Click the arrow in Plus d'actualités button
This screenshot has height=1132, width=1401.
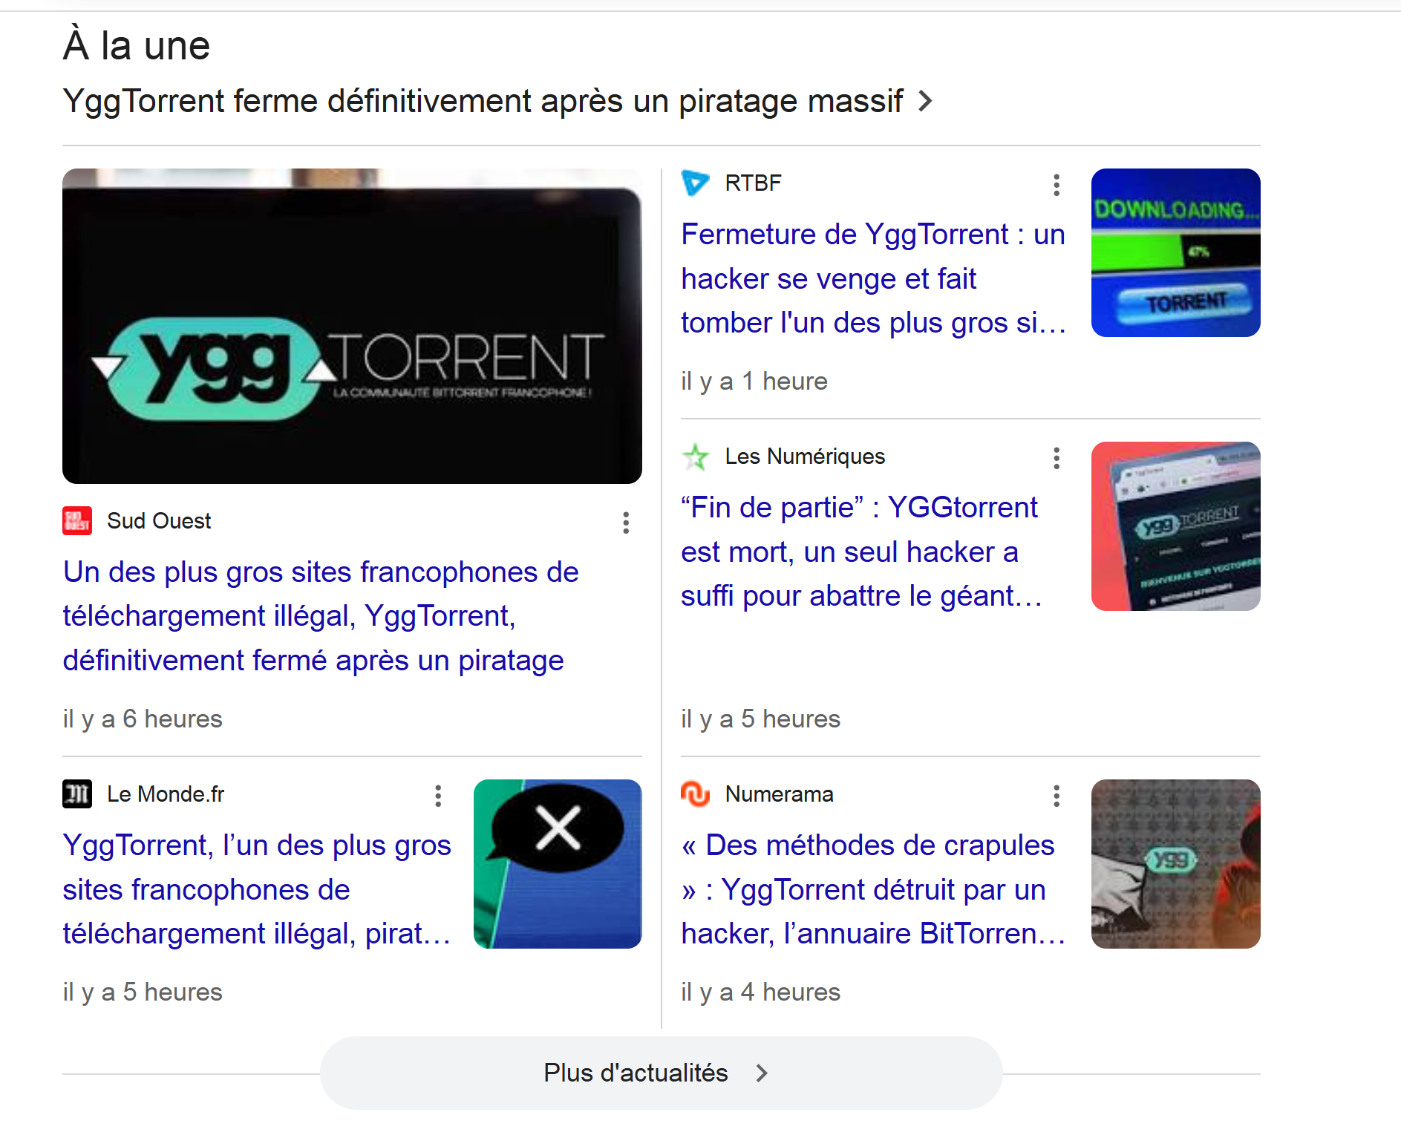pyautogui.click(x=762, y=1073)
